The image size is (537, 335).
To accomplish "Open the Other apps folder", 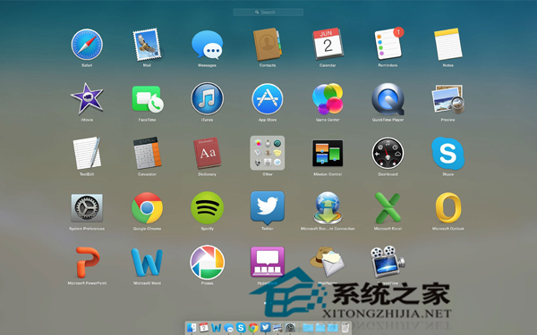I will [x=268, y=153].
